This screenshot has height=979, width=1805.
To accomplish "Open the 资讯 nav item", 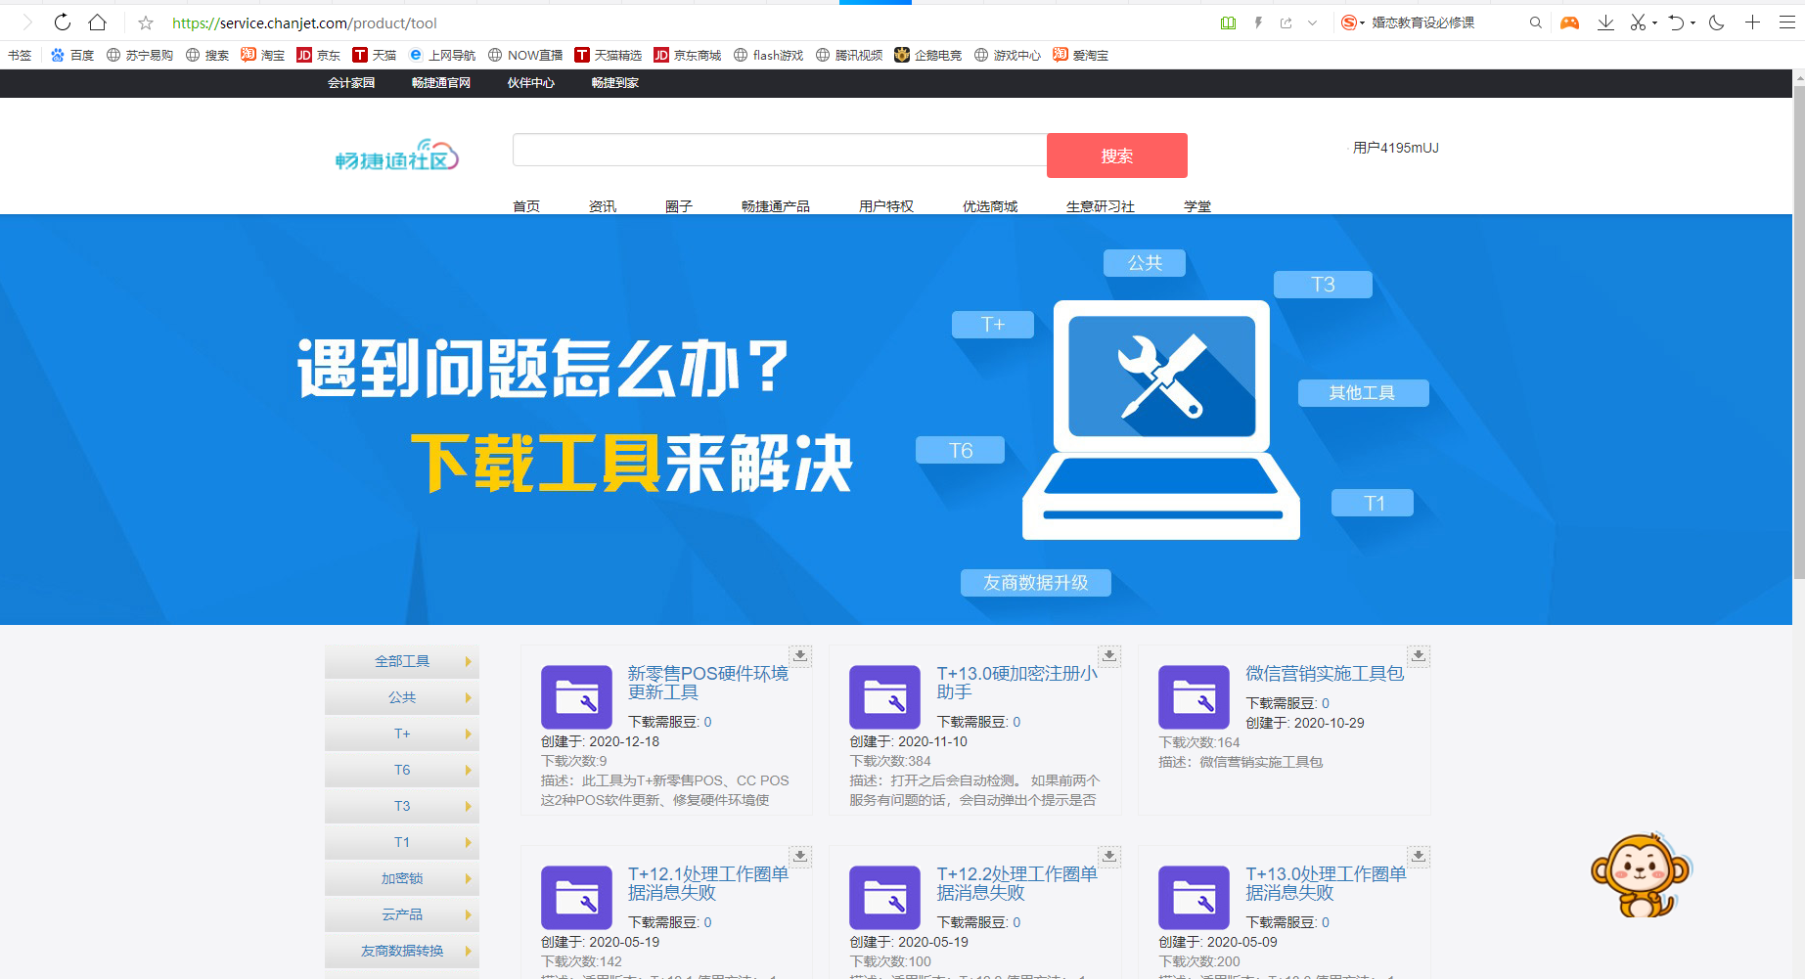I will click(603, 206).
